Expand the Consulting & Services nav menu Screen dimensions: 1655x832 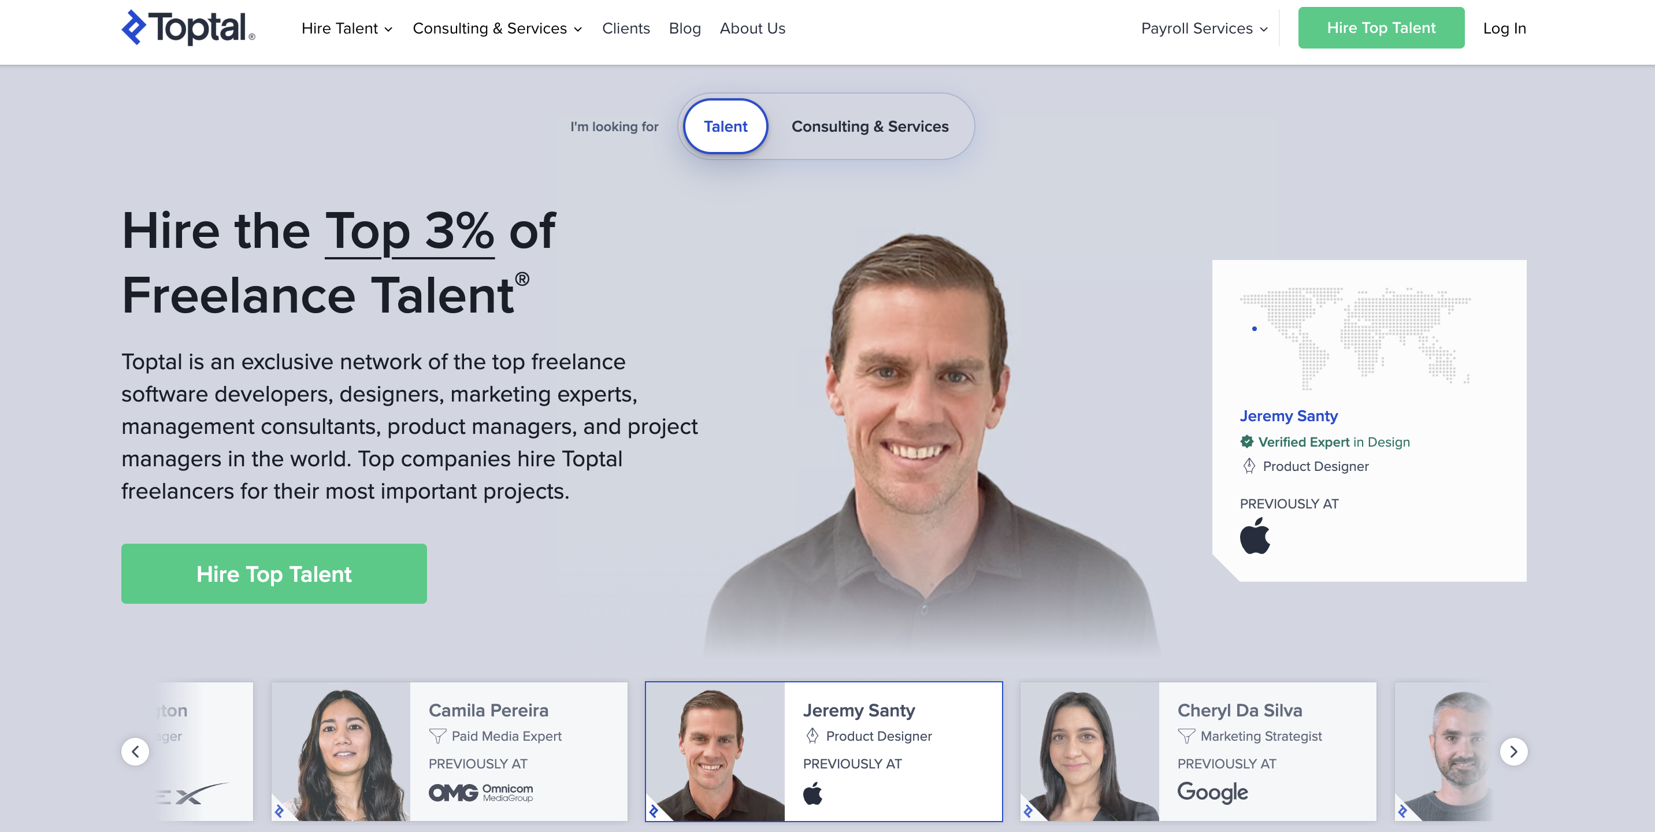pyautogui.click(x=498, y=28)
